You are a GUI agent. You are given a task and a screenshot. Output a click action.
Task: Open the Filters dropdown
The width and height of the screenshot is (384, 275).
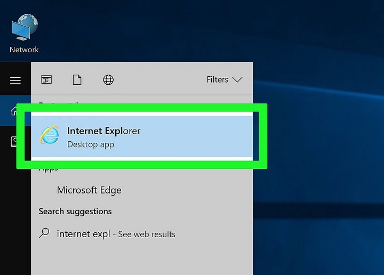[x=225, y=79]
